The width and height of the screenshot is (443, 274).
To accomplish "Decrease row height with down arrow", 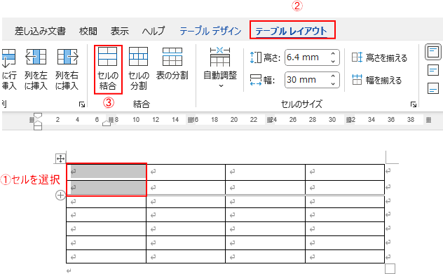I will [333, 61].
